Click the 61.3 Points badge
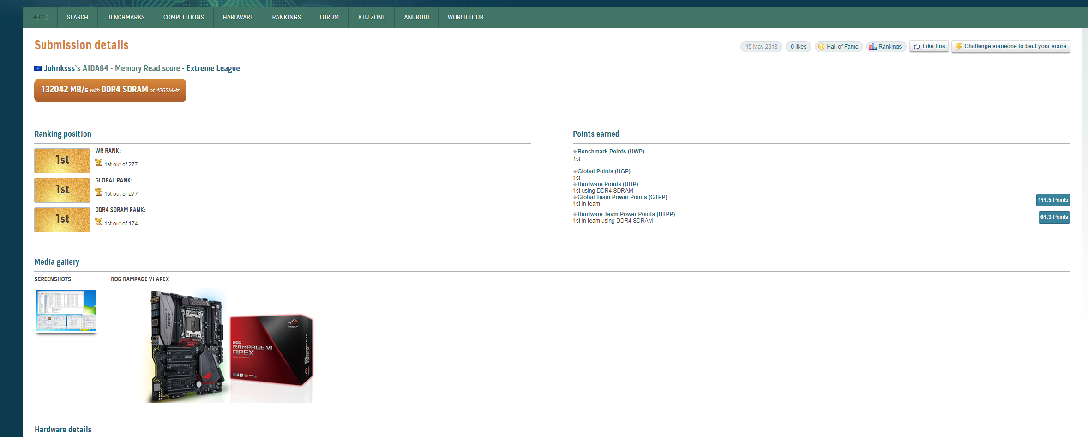This screenshot has width=1088, height=437. tap(1054, 217)
